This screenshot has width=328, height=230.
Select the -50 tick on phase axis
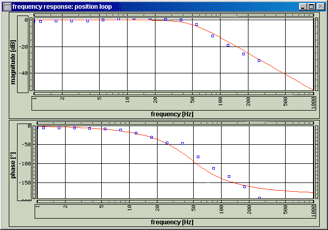[x=26, y=144]
